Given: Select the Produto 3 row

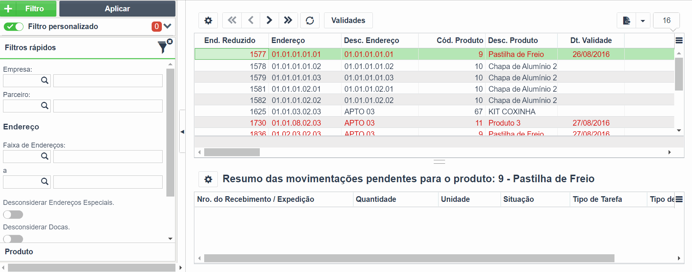Looking at the screenshot, I should 434,123.
